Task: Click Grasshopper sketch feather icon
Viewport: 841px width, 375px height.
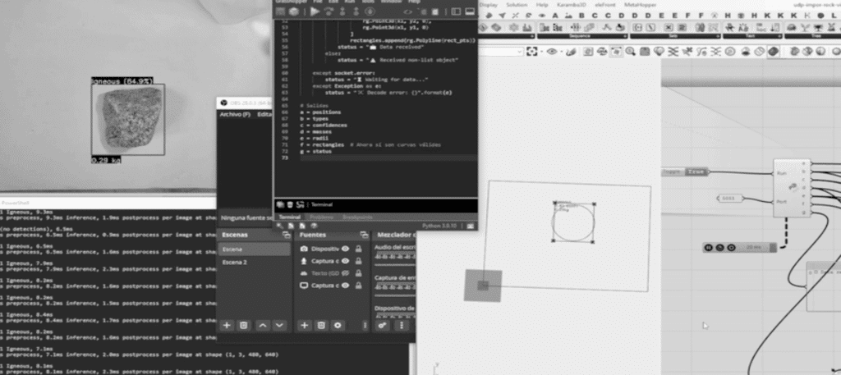Action: [572, 52]
